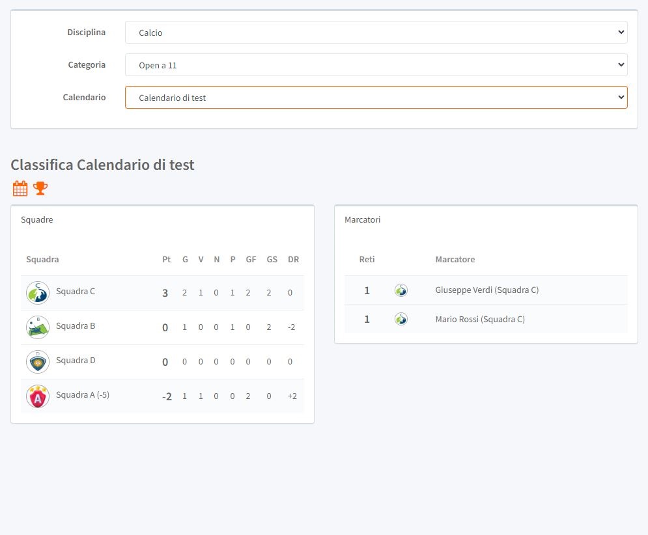
Task: Select Squadra A (-5) team name
Action: (x=83, y=394)
